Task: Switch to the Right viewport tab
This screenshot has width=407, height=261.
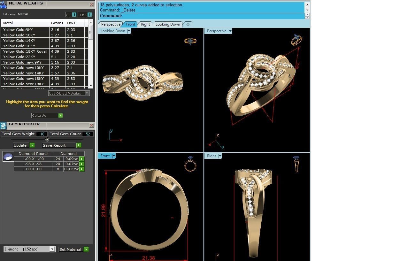Action: 145,24
